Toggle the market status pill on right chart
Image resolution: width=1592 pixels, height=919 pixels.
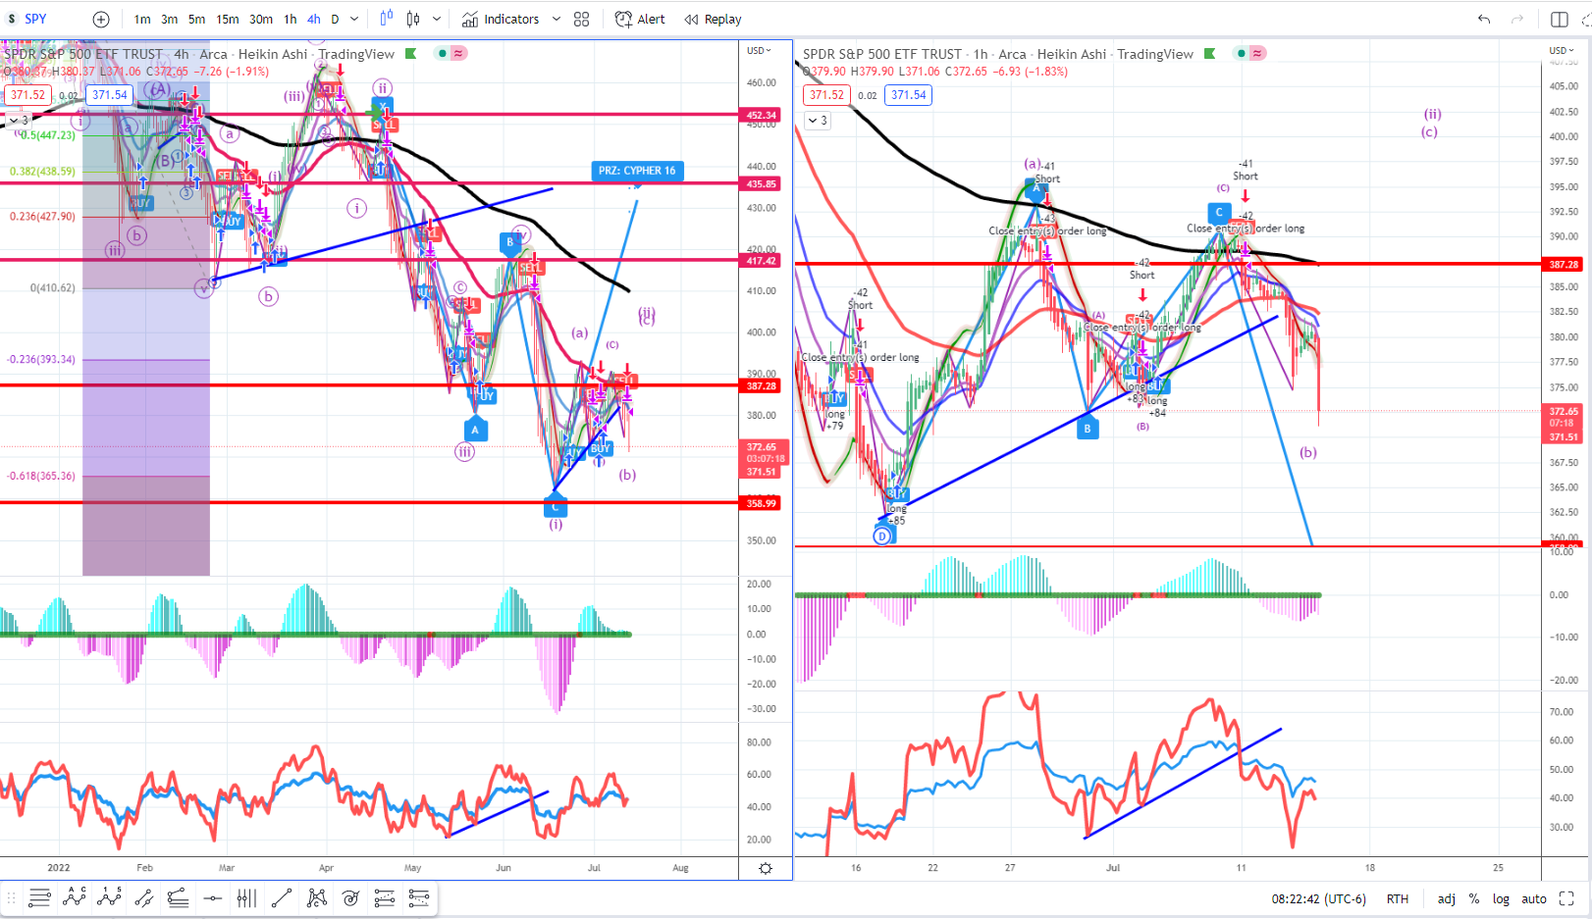[x=1250, y=54]
